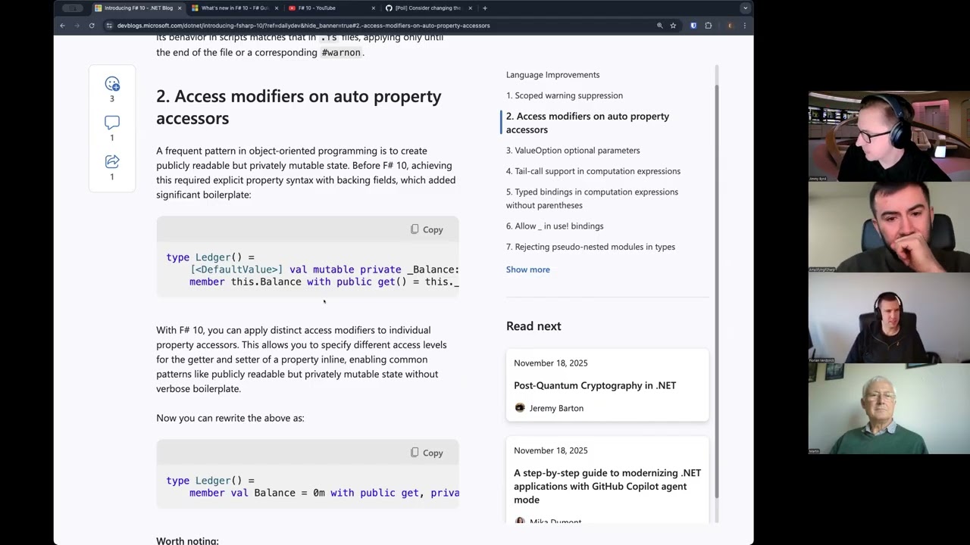Select the third participant video tile

(x=889, y=318)
